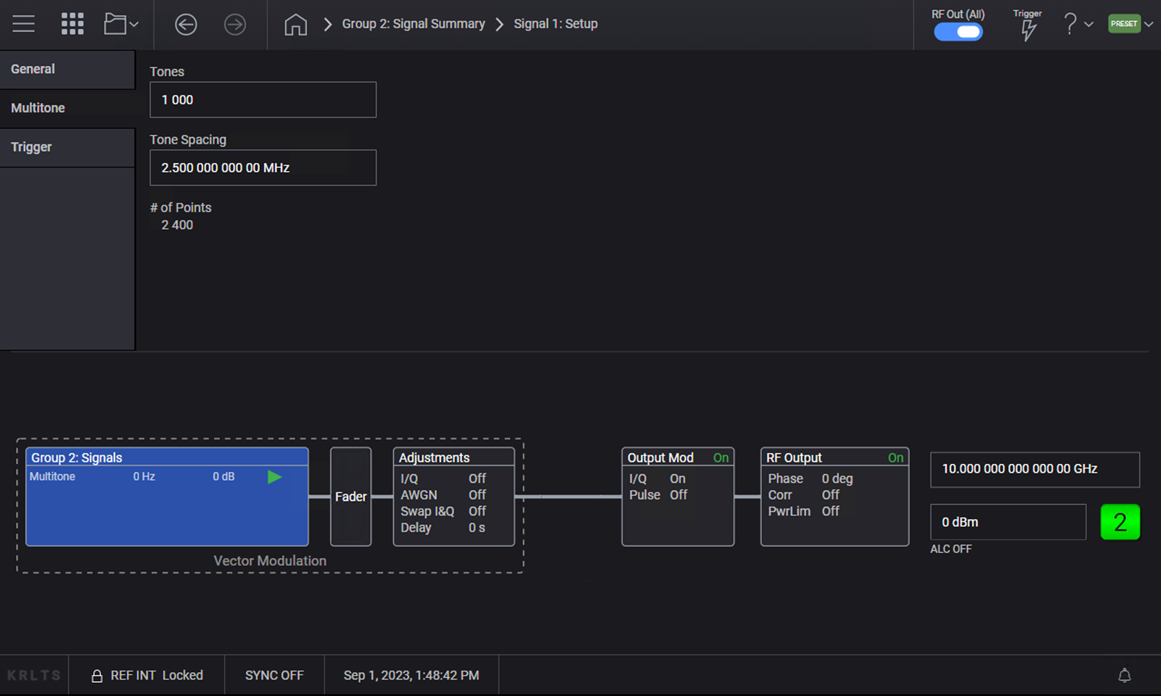1161x696 pixels.
Task: Go to the home screen icon
Action: tap(295, 25)
